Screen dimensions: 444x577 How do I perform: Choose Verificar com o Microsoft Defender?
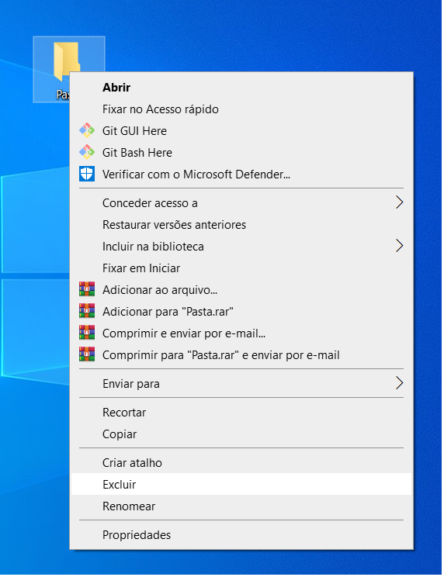point(241,174)
